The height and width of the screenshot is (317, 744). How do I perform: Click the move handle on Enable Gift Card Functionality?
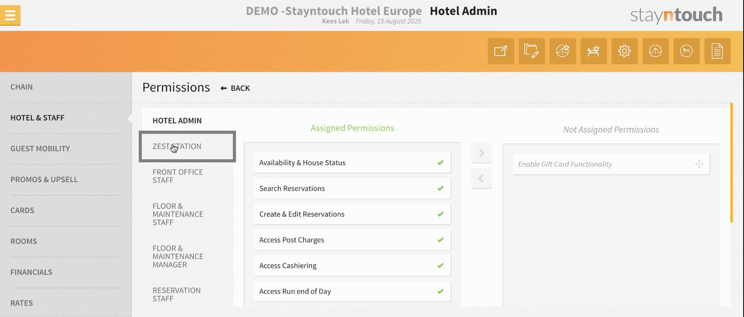(699, 164)
